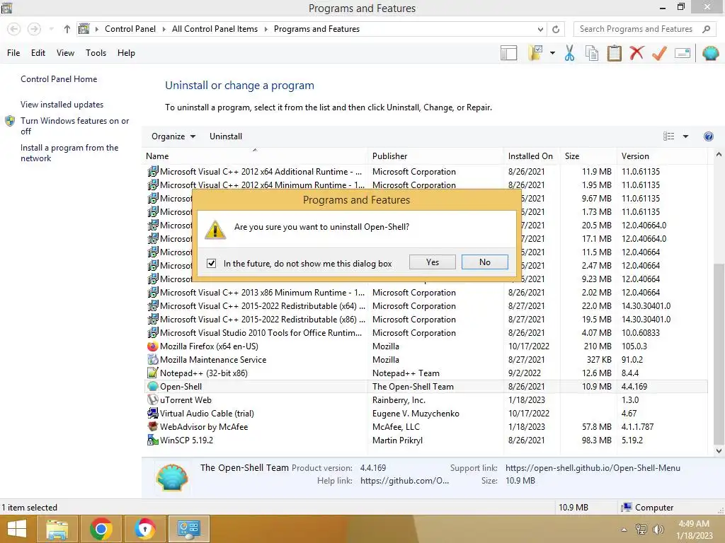Viewport: 725px width, 543px height.
Task: Show hidden system tray icons arrow
Action: coord(624,530)
